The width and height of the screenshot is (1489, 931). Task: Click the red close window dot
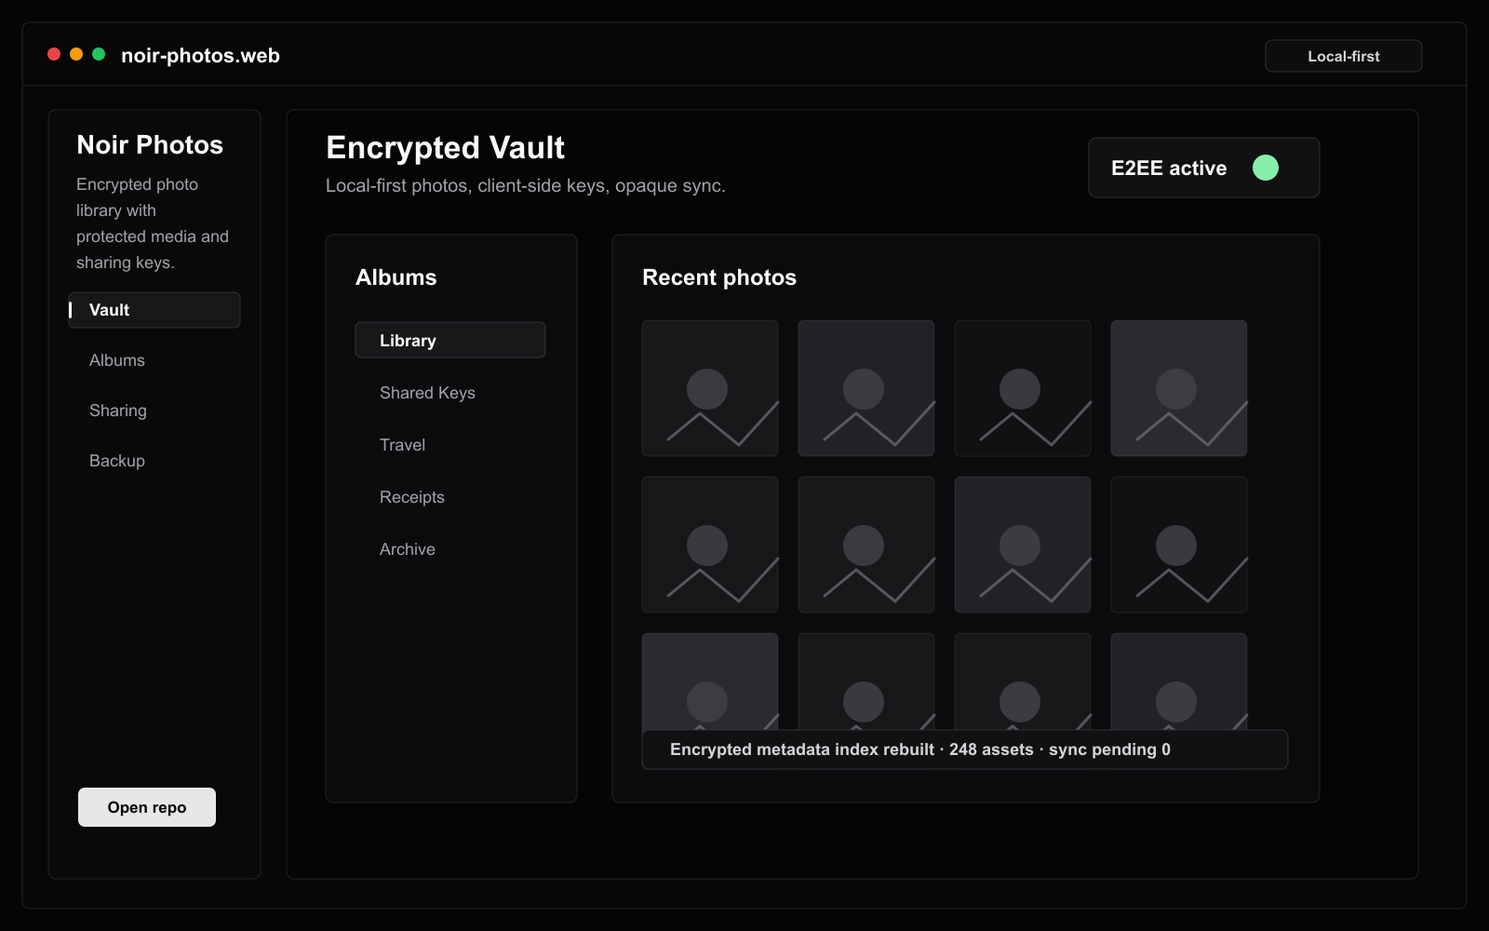[x=54, y=54]
